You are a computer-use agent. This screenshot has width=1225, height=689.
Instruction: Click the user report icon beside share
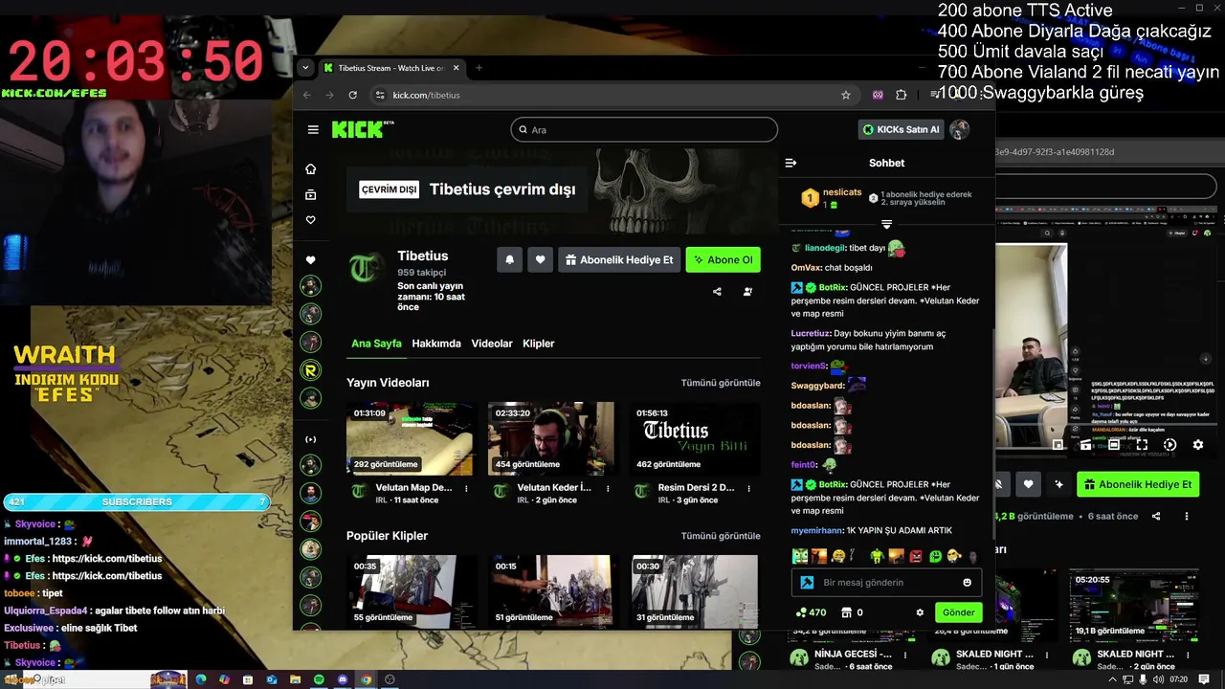(747, 292)
